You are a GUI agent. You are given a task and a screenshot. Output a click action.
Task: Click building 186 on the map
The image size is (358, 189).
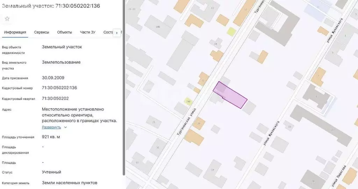(158, 27)
